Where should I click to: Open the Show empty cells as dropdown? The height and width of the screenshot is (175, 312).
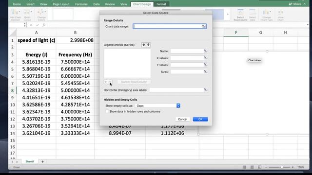(x=157, y=106)
